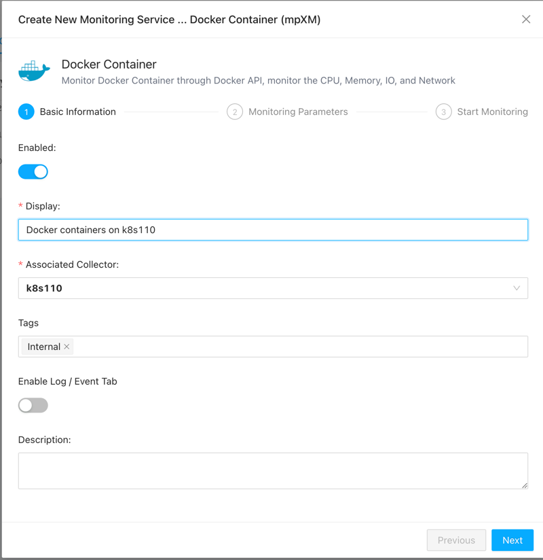The height and width of the screenshot is (560, 543).
Task: Click the step 2 numbered circle
Action: (x=235, y=112)
